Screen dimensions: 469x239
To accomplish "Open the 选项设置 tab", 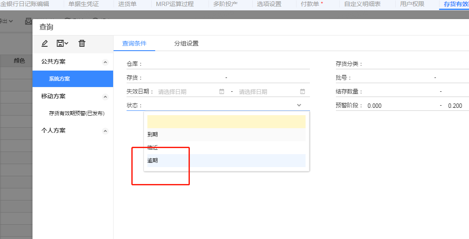I will (269, 4).
